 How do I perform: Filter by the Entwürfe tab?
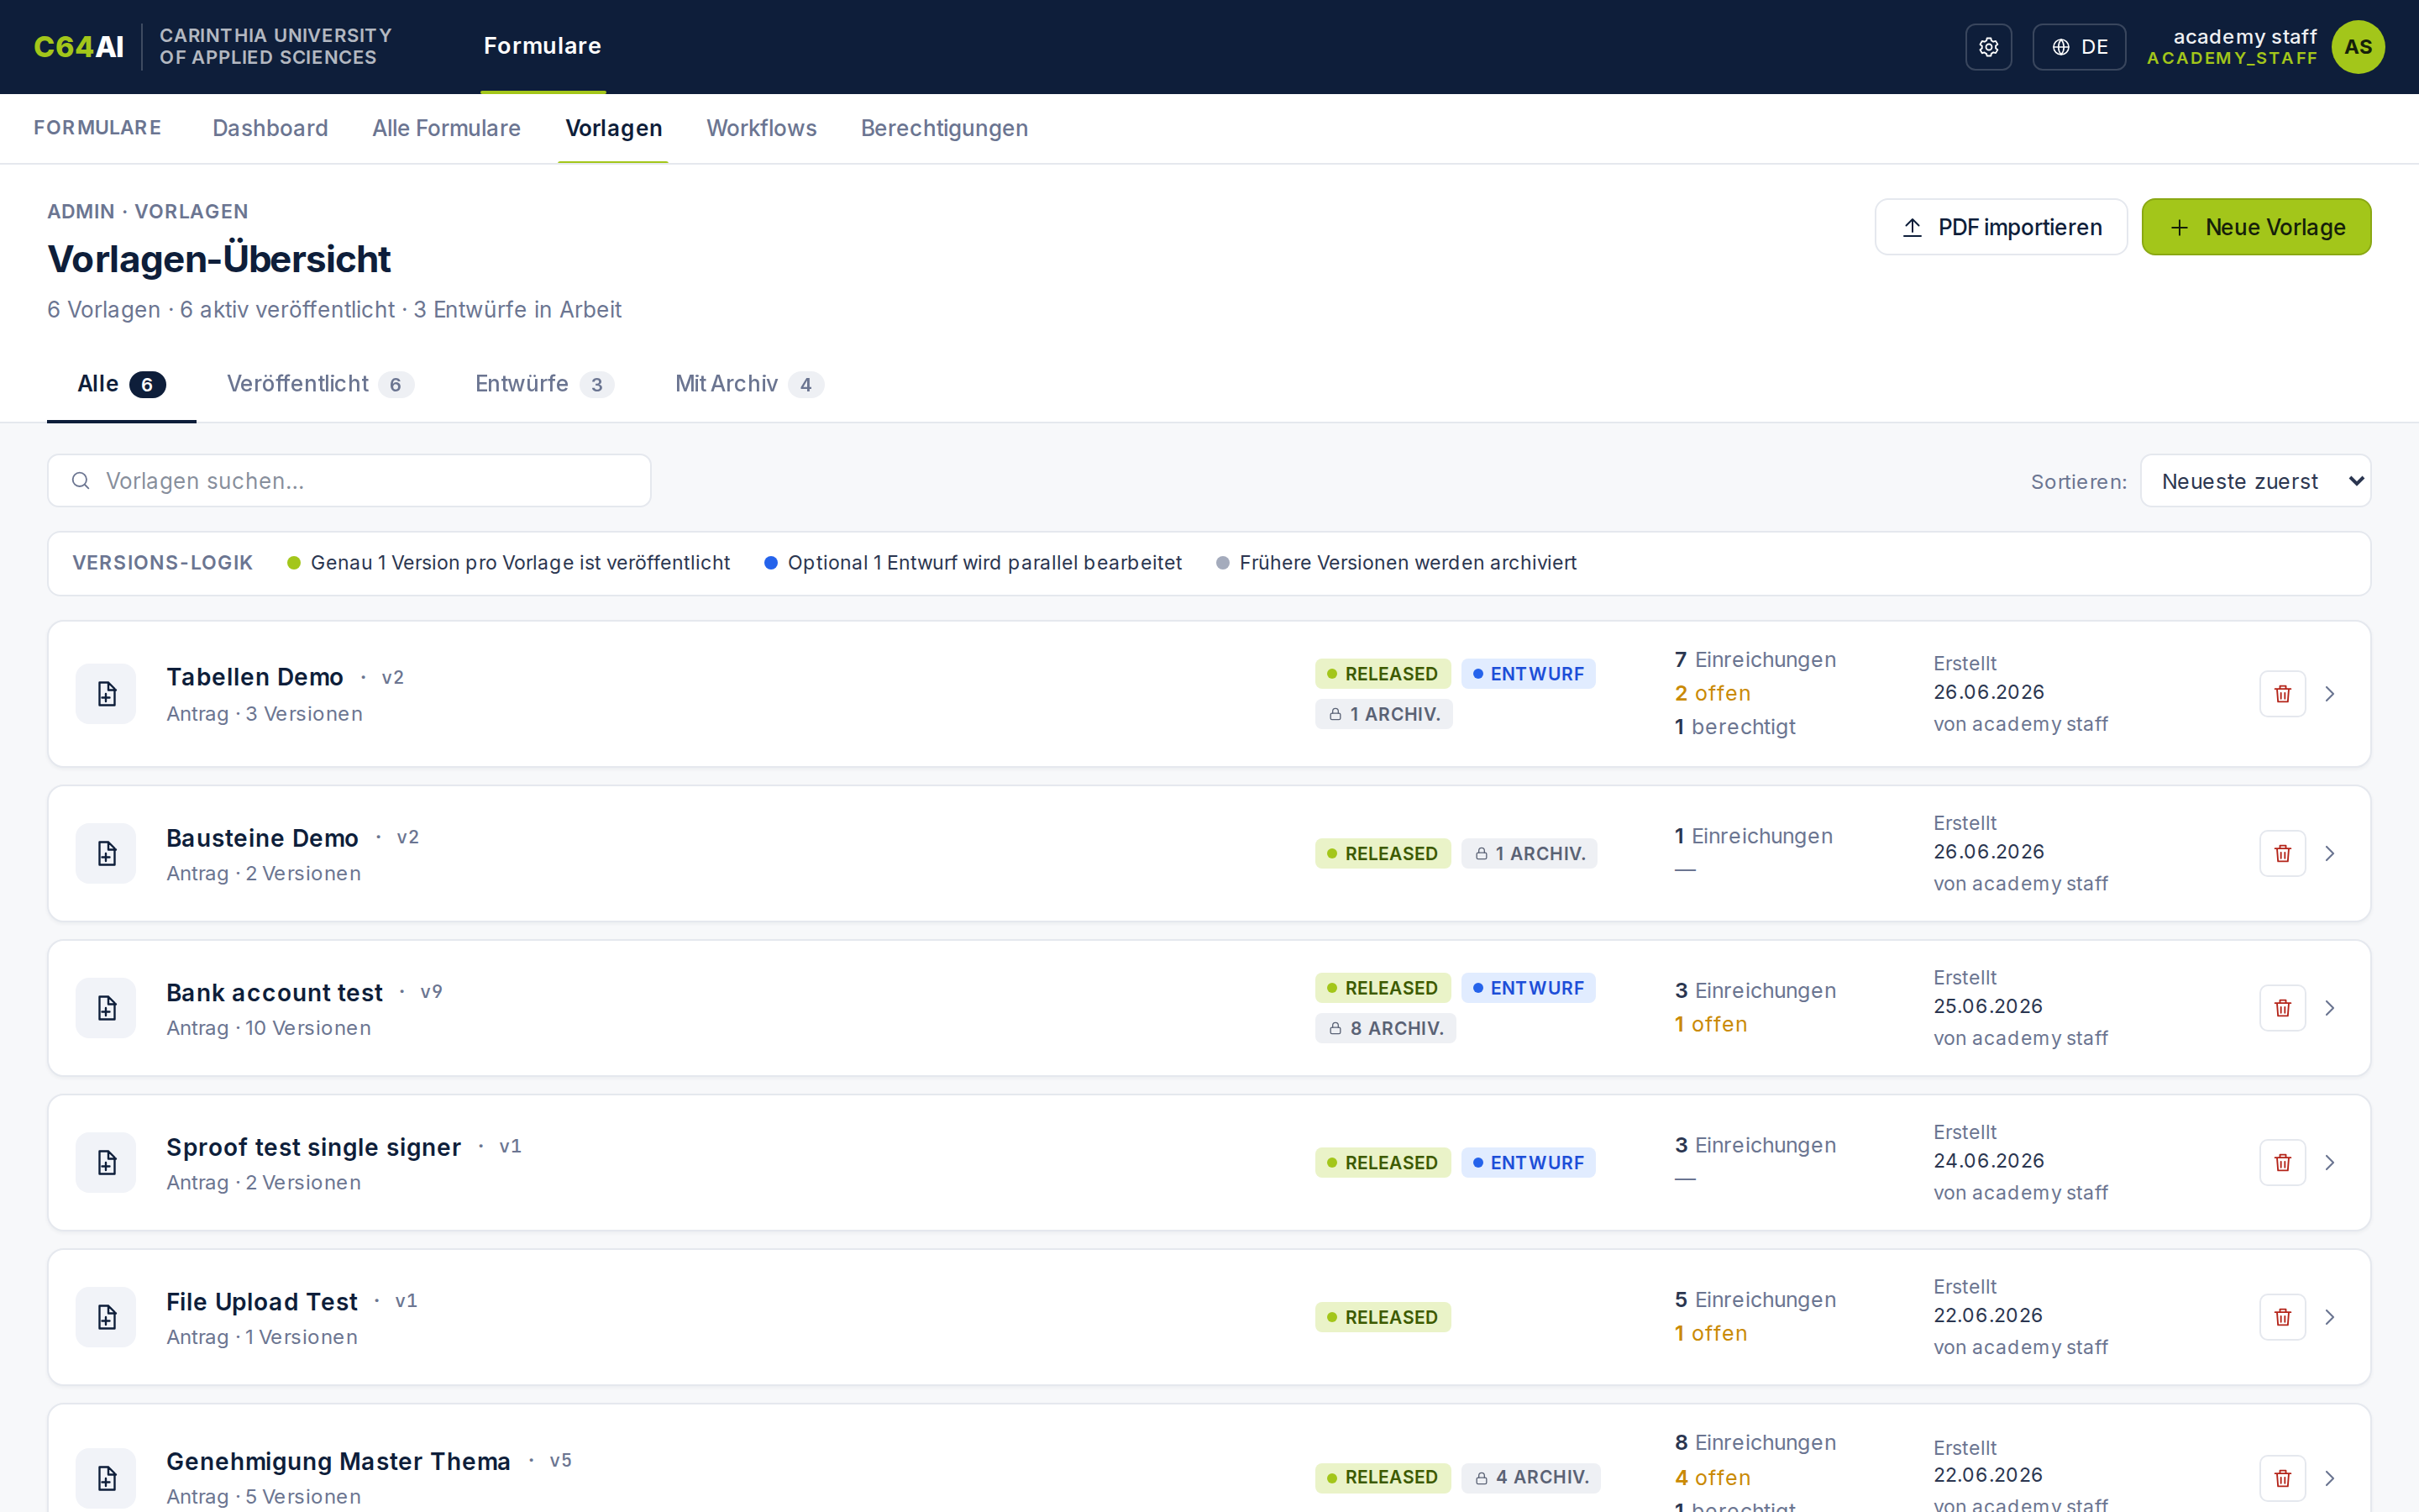543,384
